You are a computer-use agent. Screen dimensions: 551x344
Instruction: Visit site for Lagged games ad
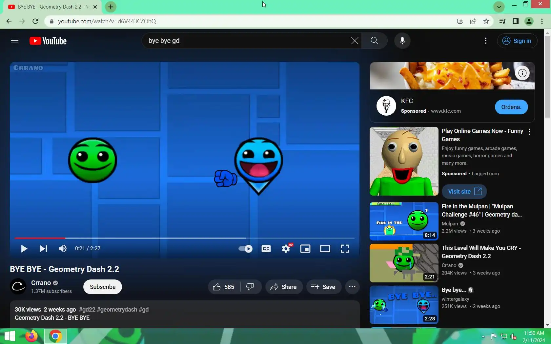point(464,192)
